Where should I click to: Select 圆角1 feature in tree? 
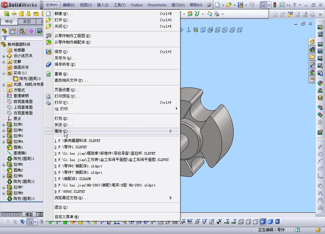[15, 147]
